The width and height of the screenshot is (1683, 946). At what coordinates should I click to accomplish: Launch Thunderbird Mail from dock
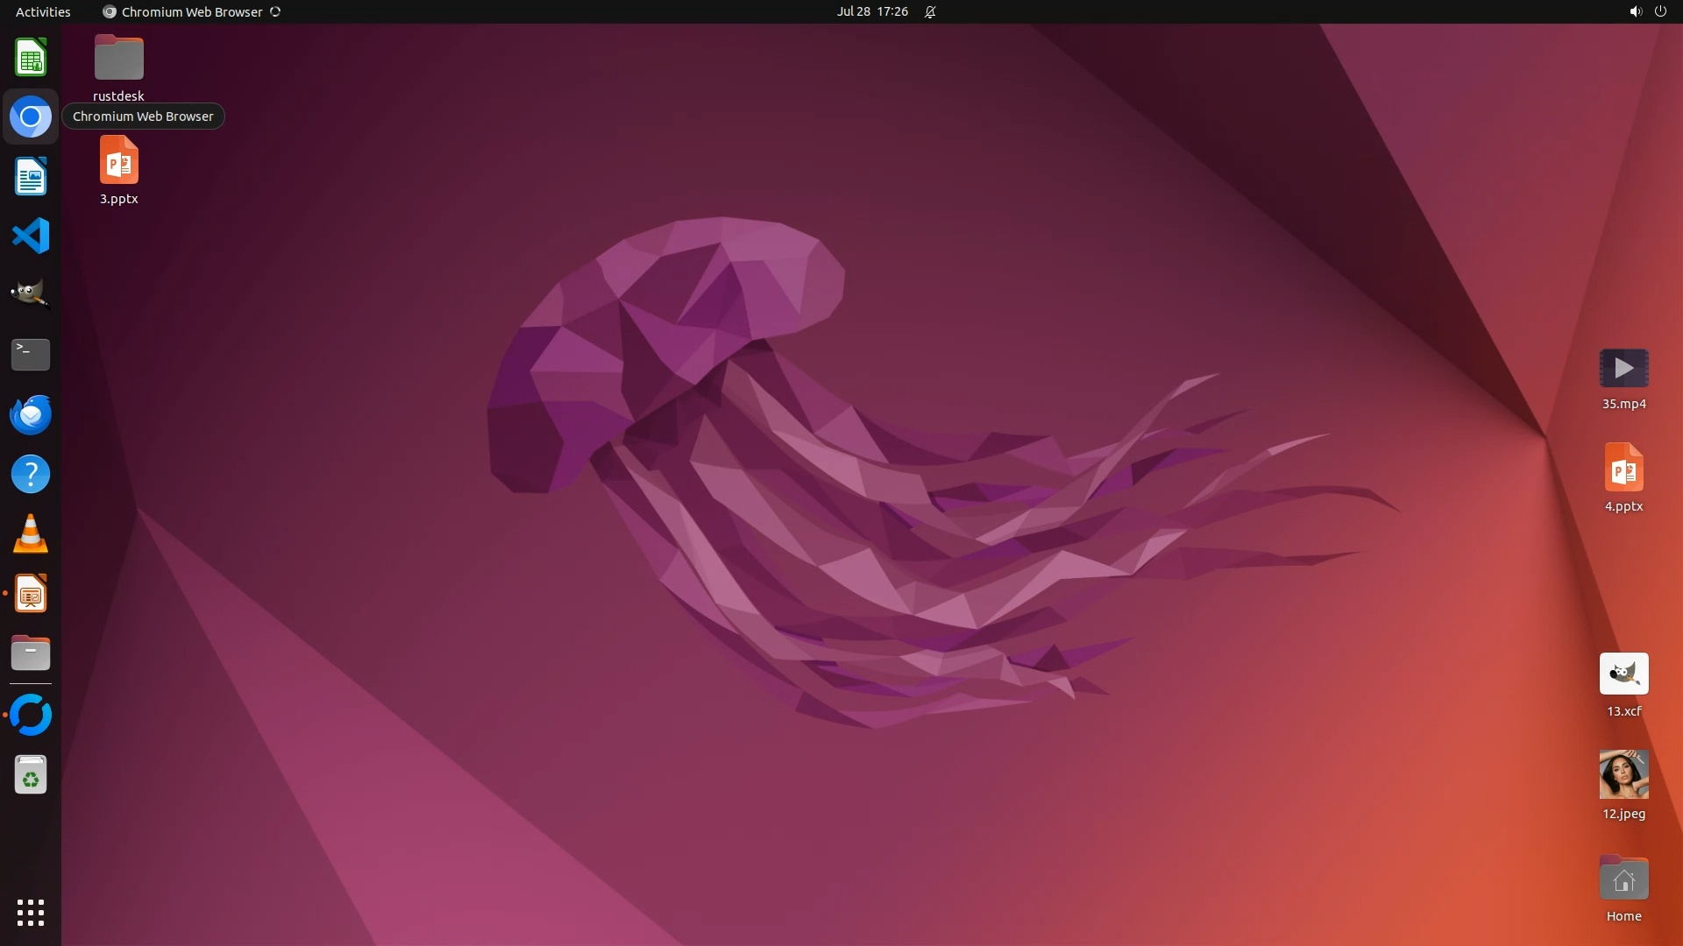[31, 414]
